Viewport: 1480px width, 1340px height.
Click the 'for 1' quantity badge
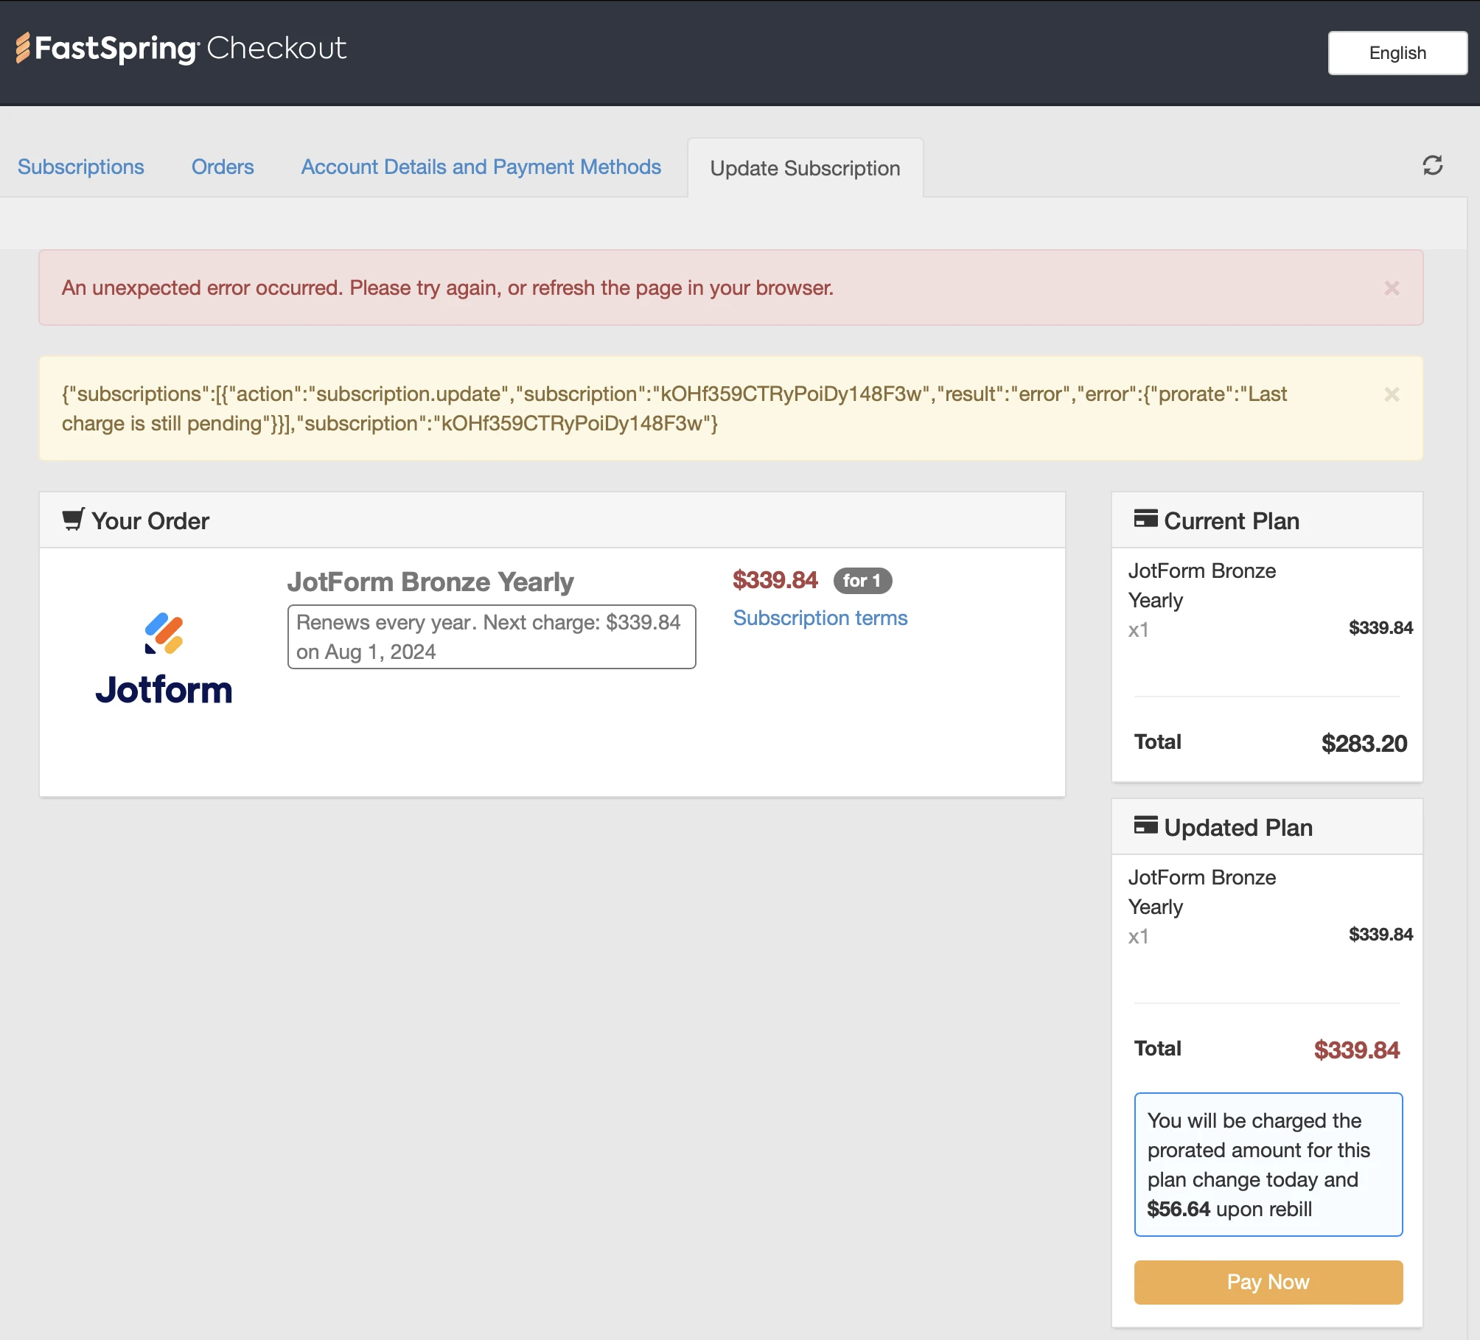point(862,581)
